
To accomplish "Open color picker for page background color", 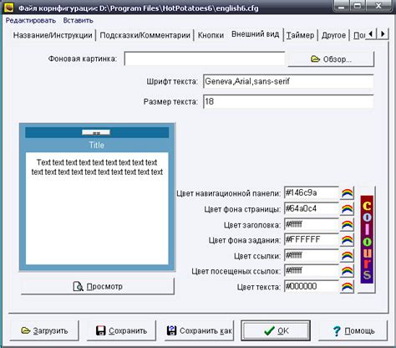I will 347,208.
